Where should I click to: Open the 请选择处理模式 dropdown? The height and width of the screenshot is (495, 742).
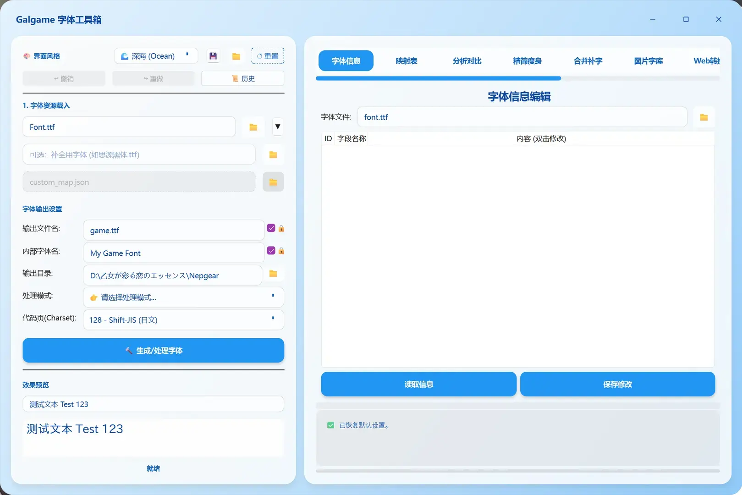click(183, 297)
